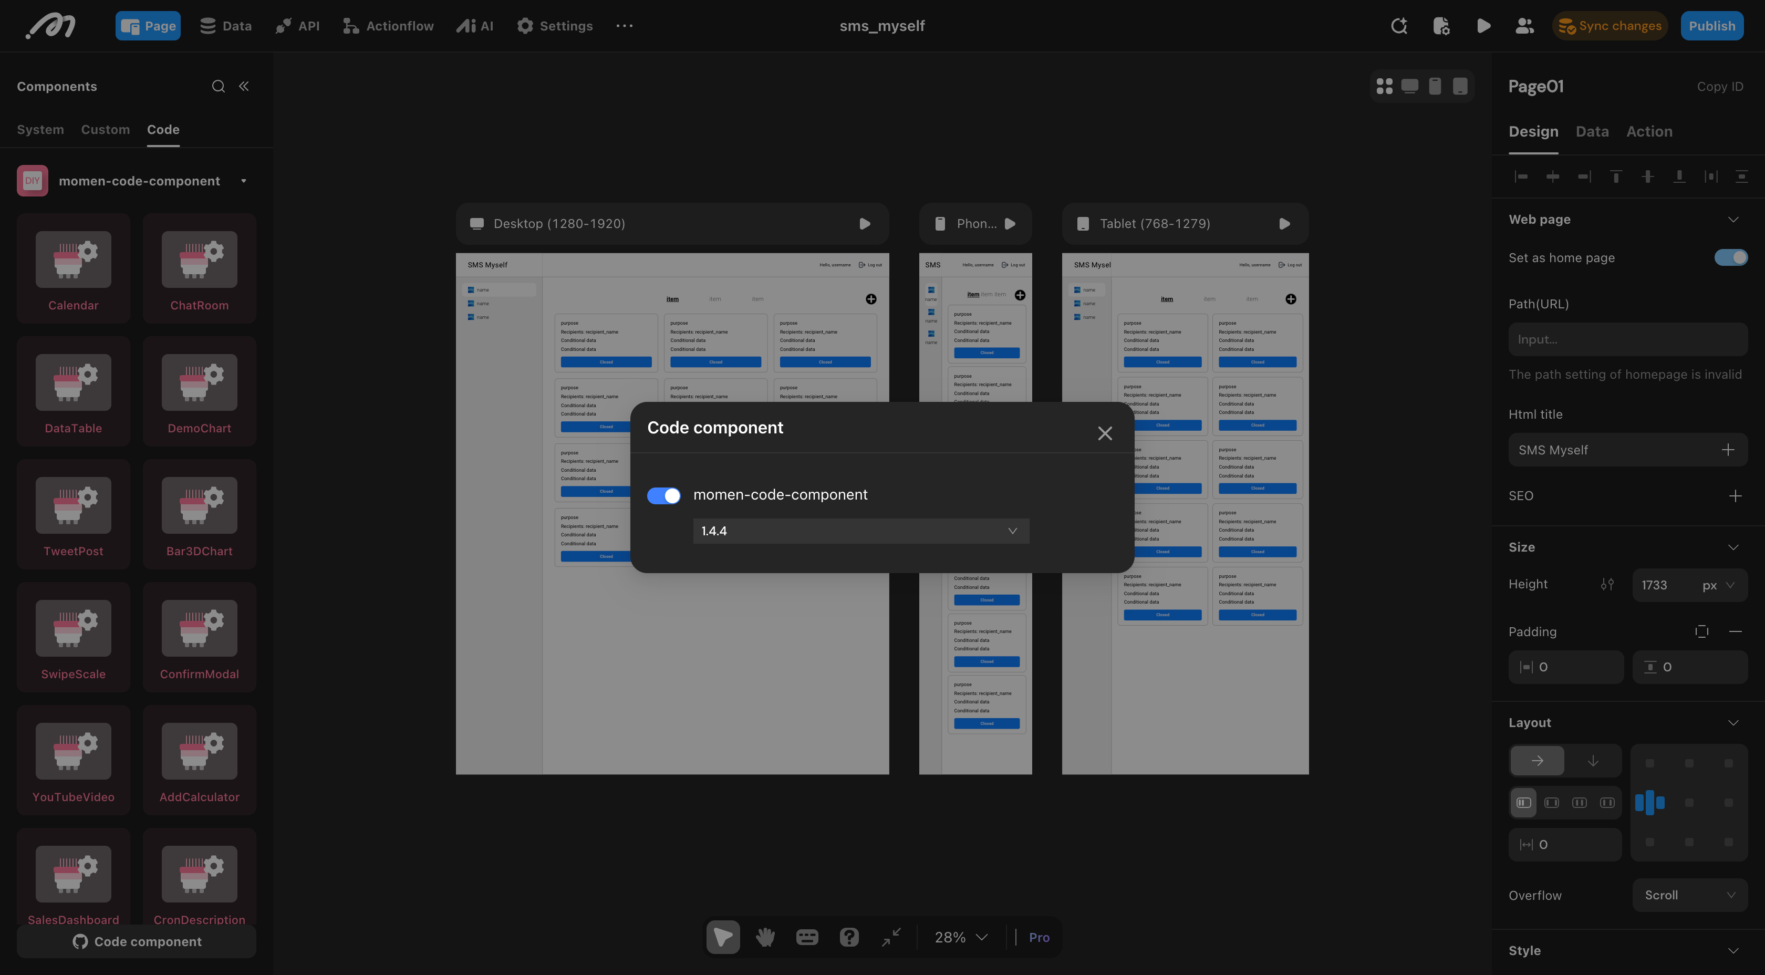This screenshot has height=975, width=1765.
Task: Click the top-bar preview play button
Action: coord(1483,26)
